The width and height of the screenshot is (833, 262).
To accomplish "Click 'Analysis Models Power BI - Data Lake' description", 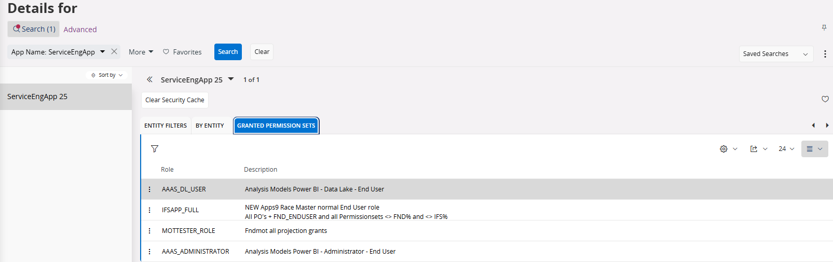I will click(x=315, y=189).
